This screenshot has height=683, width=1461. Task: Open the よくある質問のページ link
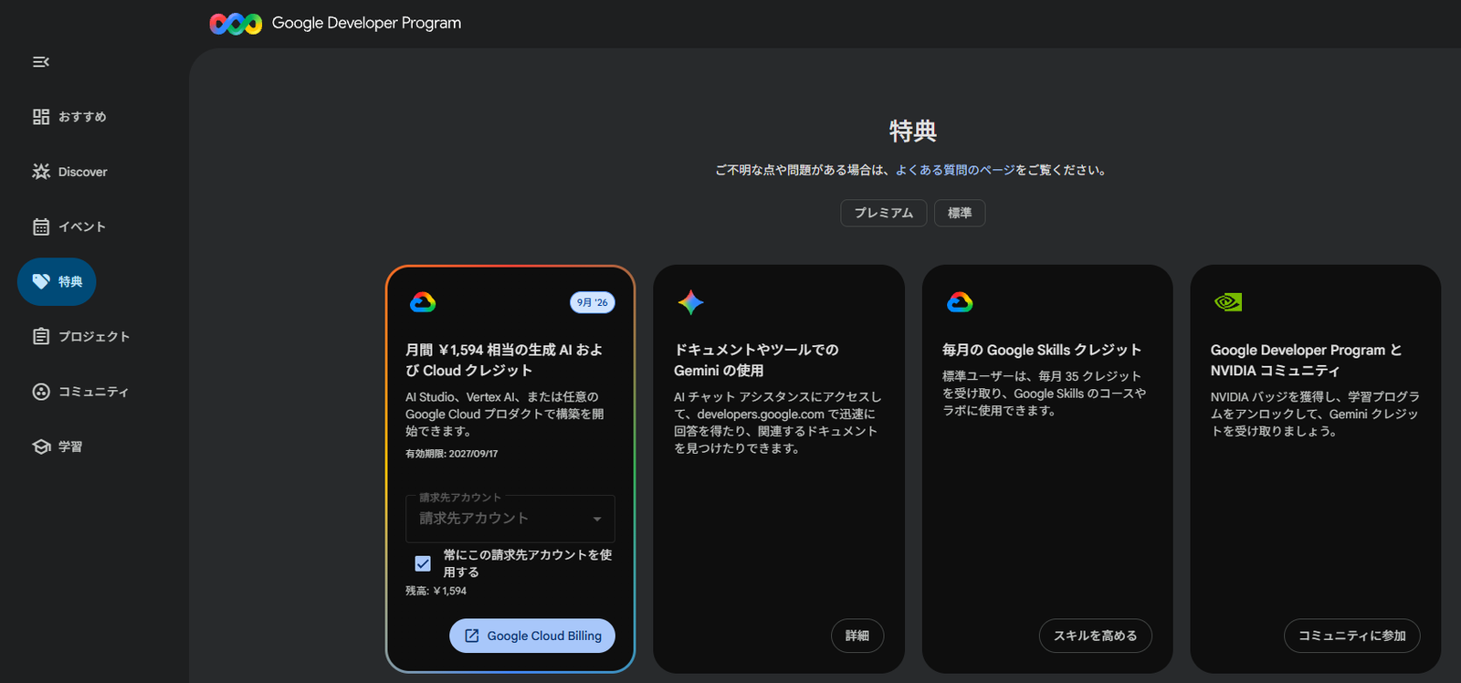point(955,170)
